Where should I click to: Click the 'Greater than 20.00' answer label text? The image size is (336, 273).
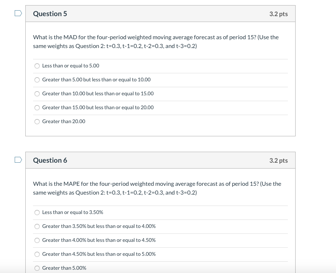pyautogui.click(x=64, y=121)
